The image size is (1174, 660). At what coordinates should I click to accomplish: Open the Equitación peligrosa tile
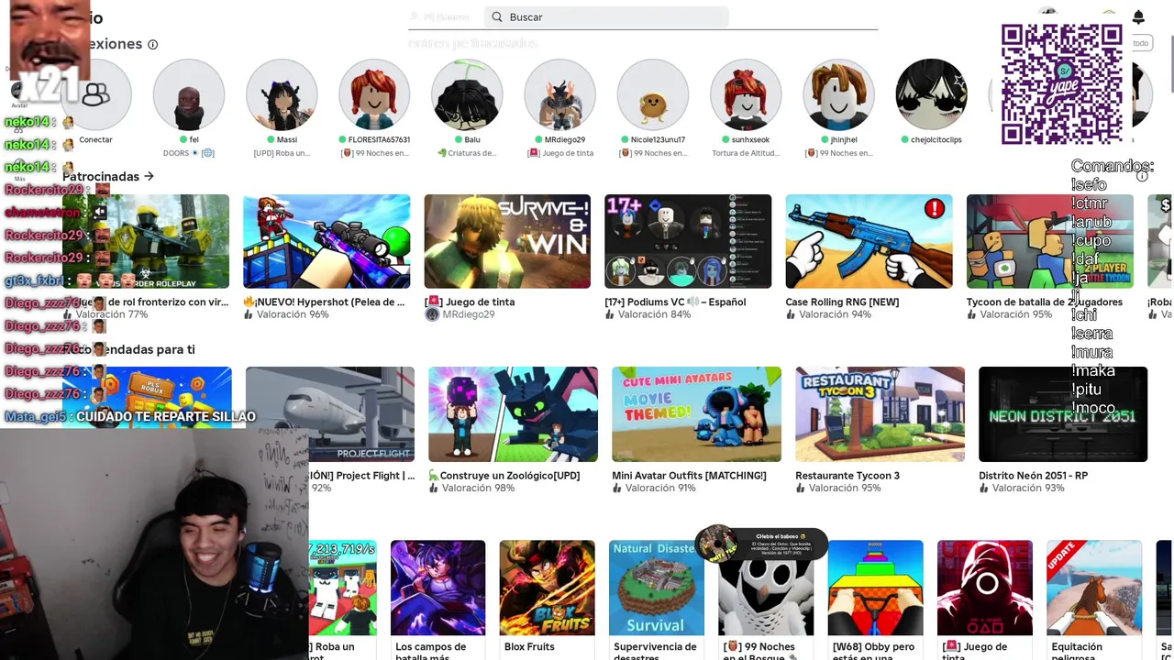(1094, 588)
